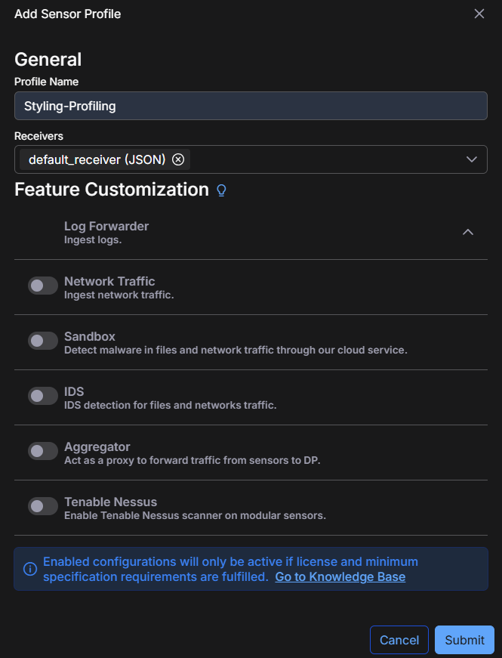The width and height of the screenshot is (502, 658).
Task: Click the Profile Name text field
Action: click(251, 106)
